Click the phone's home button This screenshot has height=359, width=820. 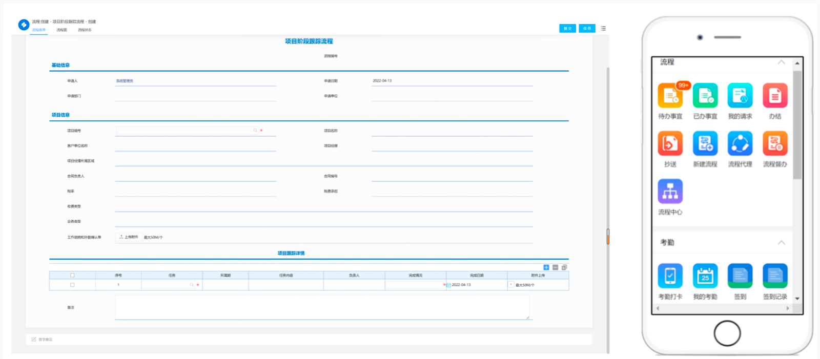tap(727, 333)
